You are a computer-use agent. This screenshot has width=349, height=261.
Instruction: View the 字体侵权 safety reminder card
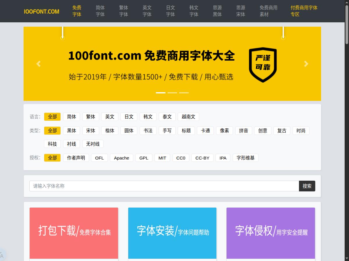(270, 233)
